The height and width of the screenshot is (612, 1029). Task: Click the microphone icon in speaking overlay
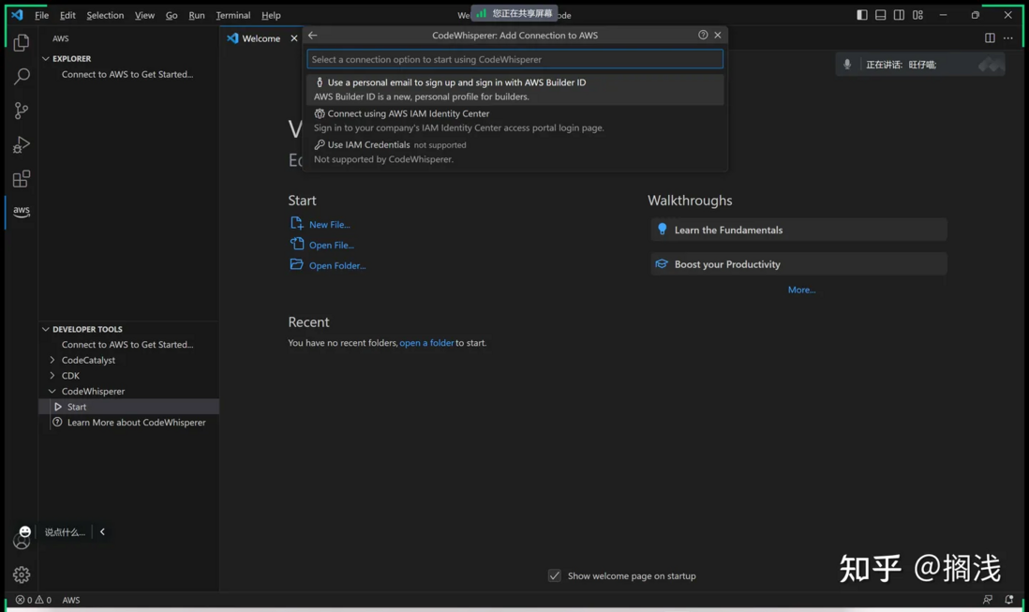[847, 65]
